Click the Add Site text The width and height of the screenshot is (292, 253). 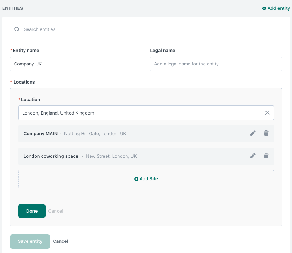point(149,179)
